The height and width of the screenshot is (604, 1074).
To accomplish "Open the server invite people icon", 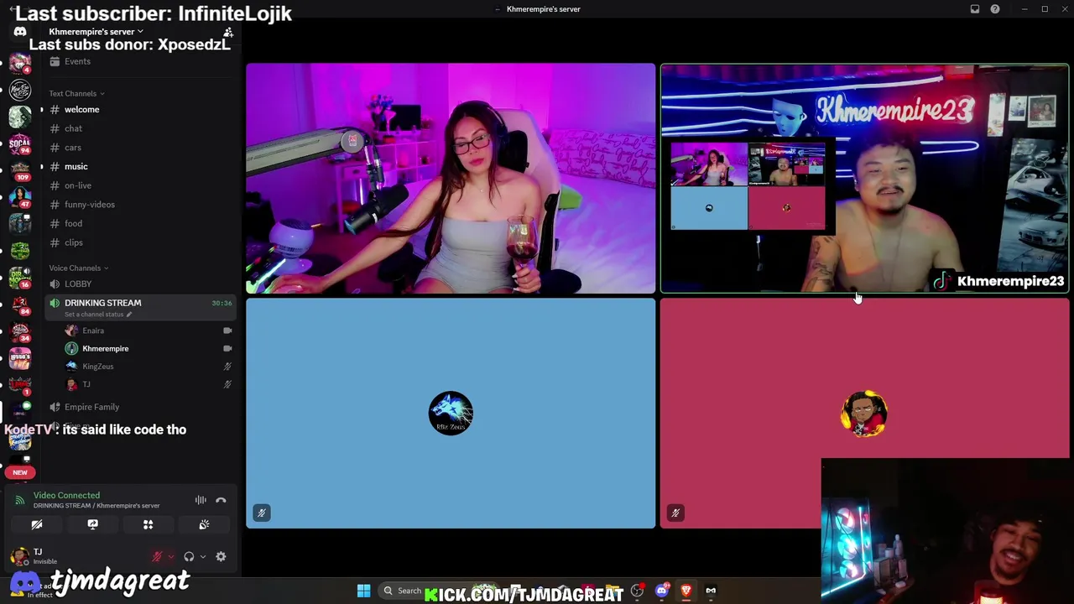I will [x=228, y=31].
